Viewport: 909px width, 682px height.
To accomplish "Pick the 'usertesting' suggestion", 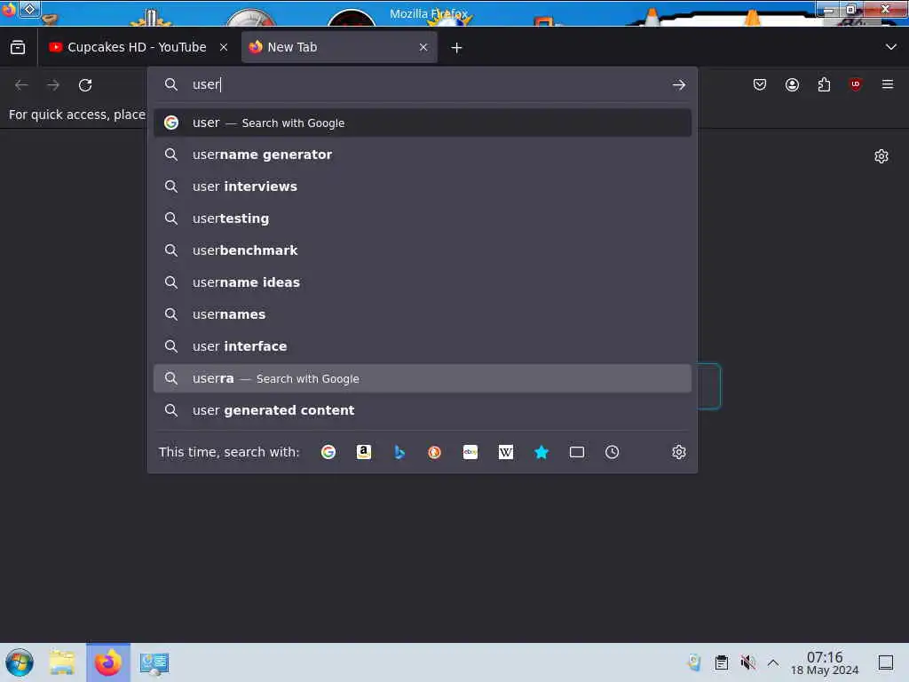I will 423,218.
